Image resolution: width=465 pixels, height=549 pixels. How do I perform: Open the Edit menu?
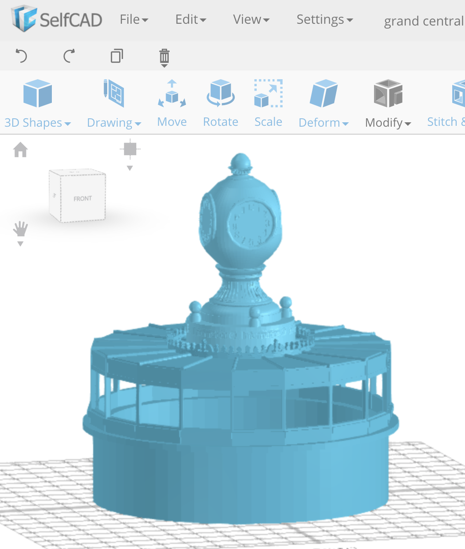190,19
